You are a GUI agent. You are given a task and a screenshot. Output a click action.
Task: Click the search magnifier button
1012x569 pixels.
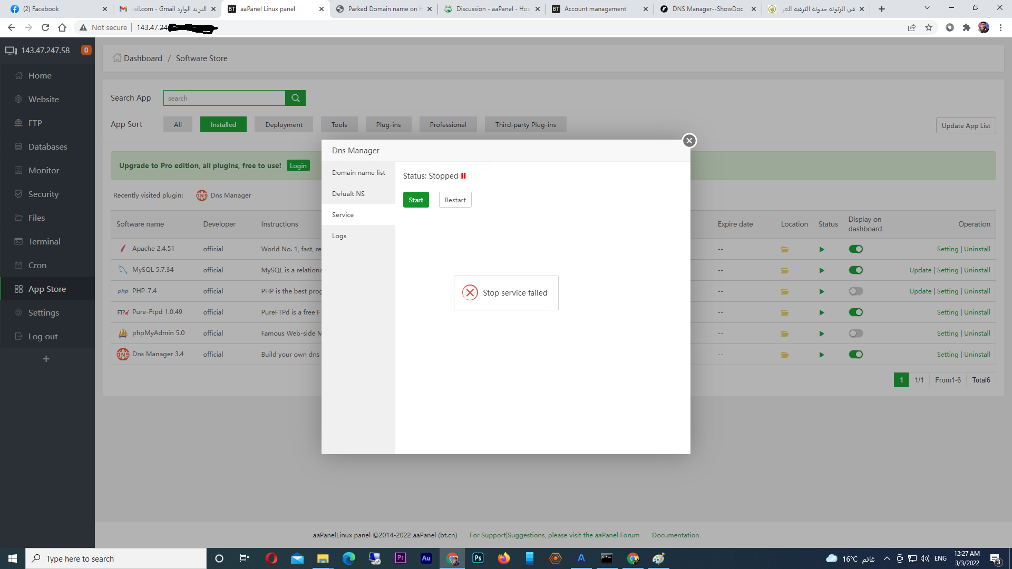tap(295, 98)
